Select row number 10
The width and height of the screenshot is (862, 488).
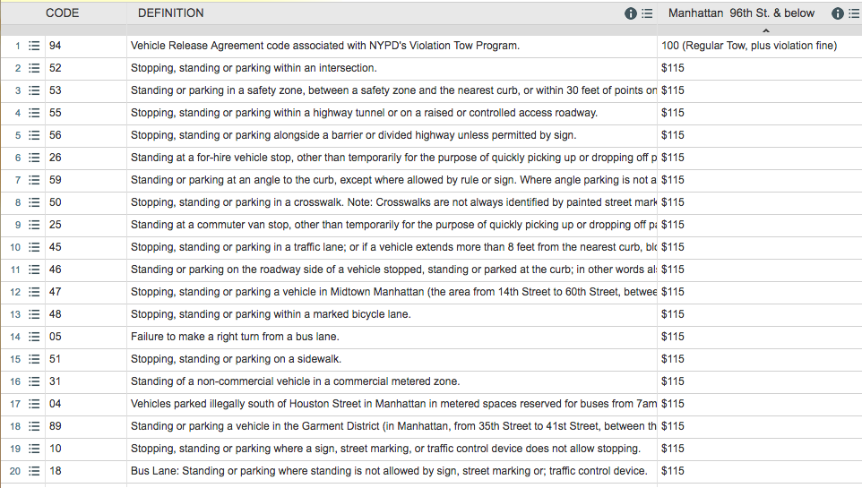15,247
